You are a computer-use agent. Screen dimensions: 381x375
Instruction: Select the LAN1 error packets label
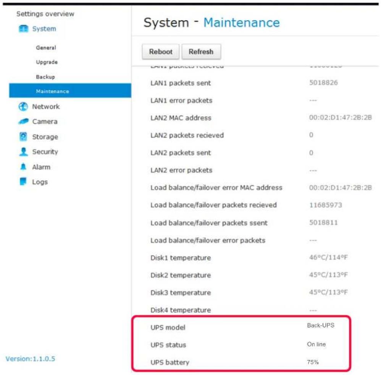181,101
